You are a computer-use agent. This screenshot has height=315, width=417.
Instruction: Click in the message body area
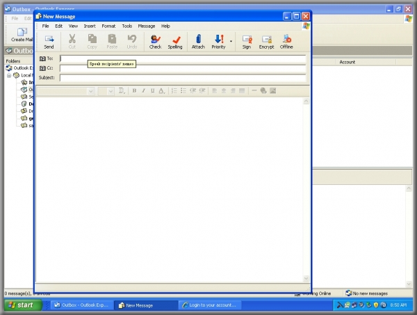pyautogui.click(x=170, y=190)
